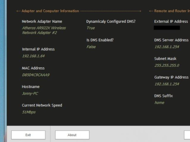
Task: Click the Hostname label
Action: [31, 87]
